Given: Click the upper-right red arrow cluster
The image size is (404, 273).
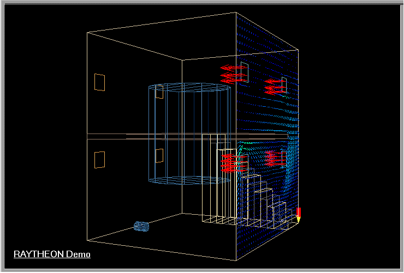Looking at the screenshot, I should click(x=276, y=86).
